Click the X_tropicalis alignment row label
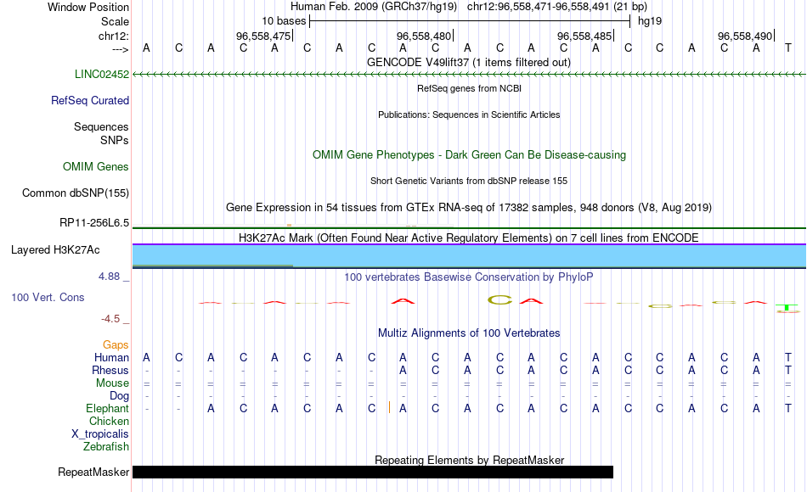807x492 pixels. point(100,434)
